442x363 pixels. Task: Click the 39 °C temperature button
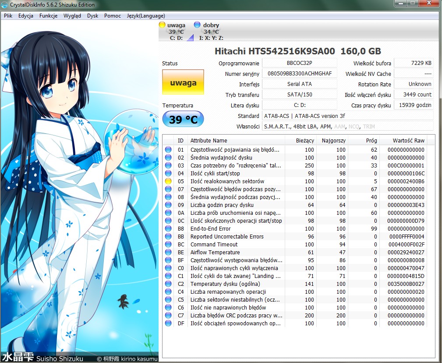[183, 119]
